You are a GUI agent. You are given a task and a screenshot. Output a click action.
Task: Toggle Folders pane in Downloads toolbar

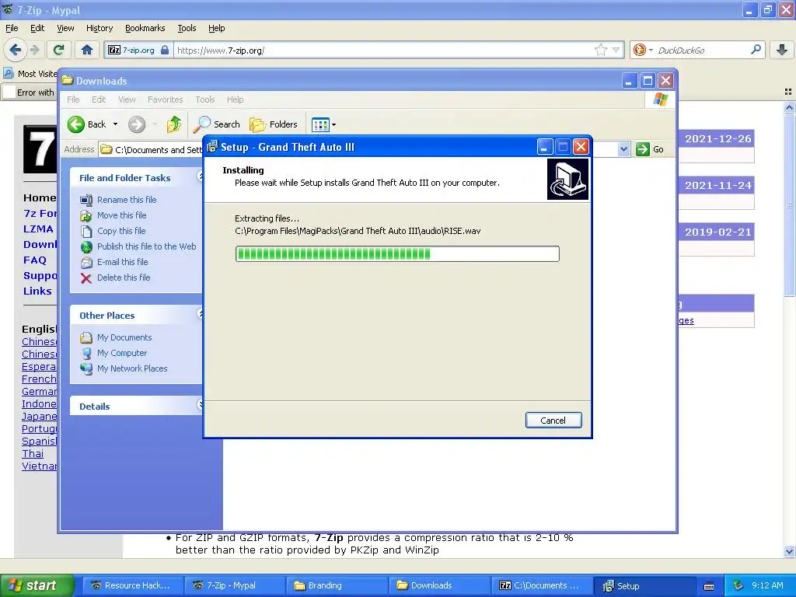coord(273,124)
